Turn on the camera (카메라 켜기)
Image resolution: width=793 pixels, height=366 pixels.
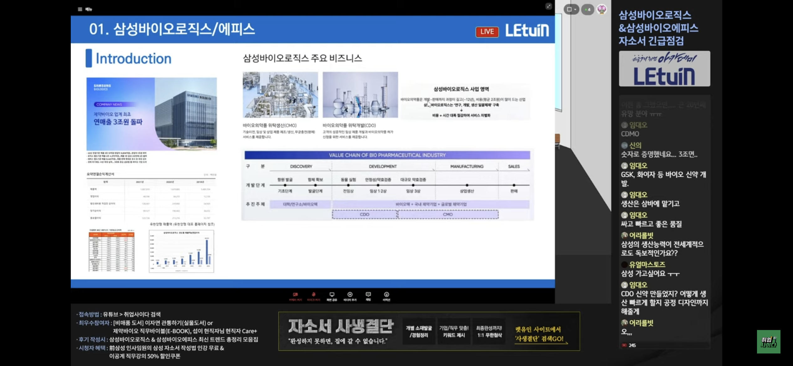pos(295,296)
